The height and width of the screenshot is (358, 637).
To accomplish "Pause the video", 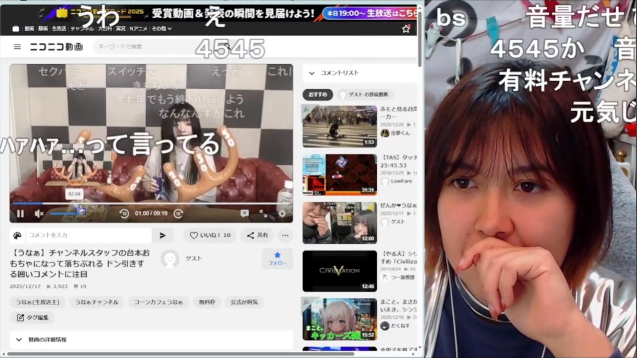I will pyautogui.click(x=20, y=214).
